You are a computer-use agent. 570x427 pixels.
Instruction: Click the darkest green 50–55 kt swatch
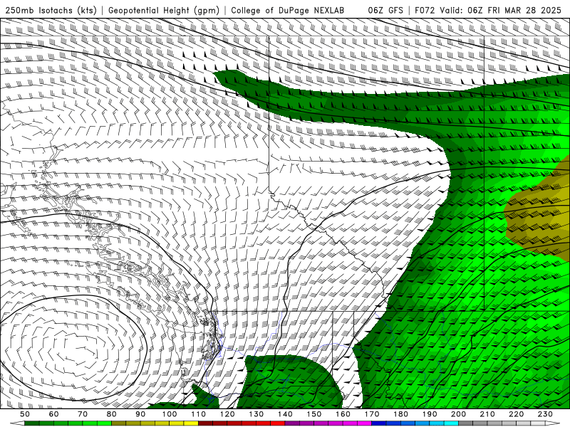(x=31, y=423)
